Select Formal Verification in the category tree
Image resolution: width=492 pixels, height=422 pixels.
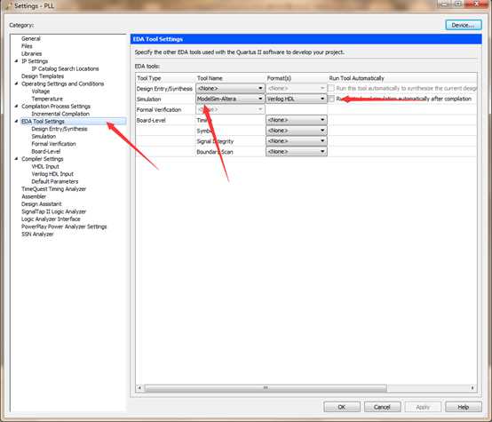coord(53,144)
